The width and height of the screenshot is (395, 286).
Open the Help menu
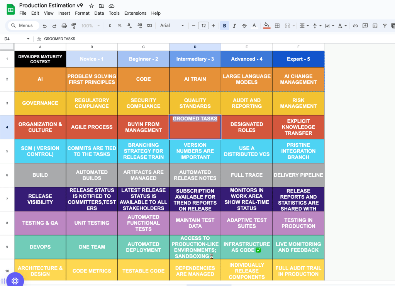tap(156, 13)
